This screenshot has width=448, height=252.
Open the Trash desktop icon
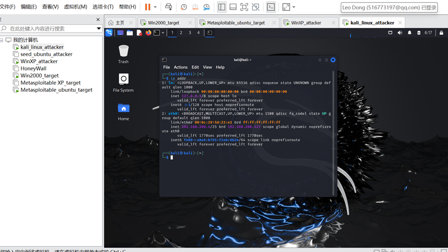pos(123,54)
